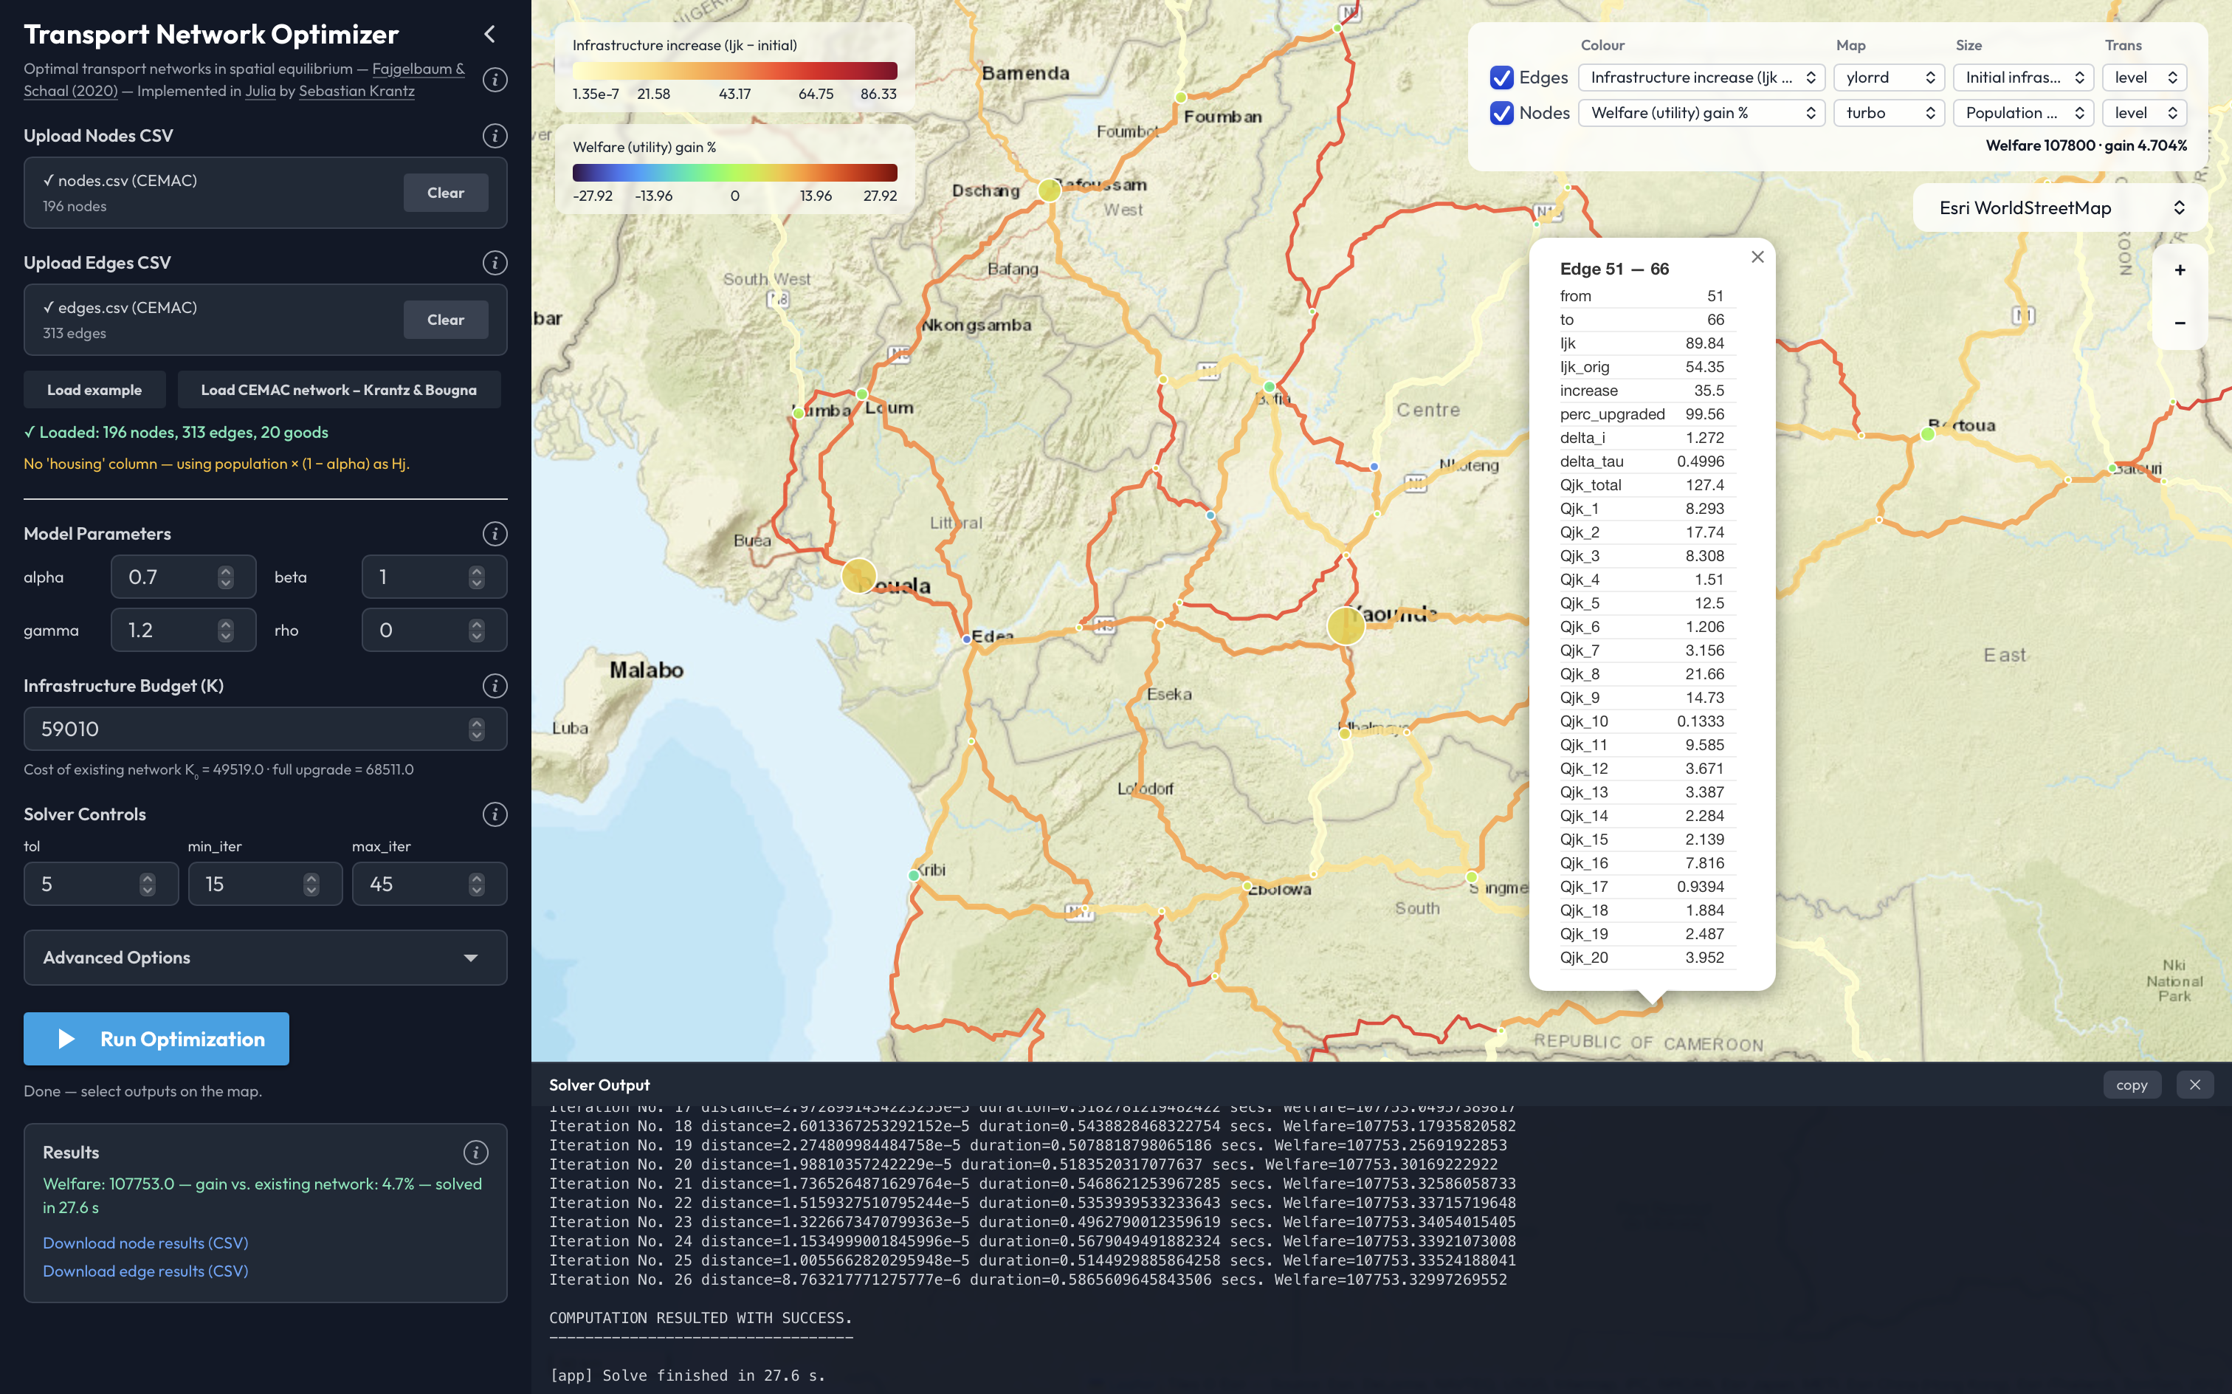Open the turbo colour map dropdown

[1890, 114]
